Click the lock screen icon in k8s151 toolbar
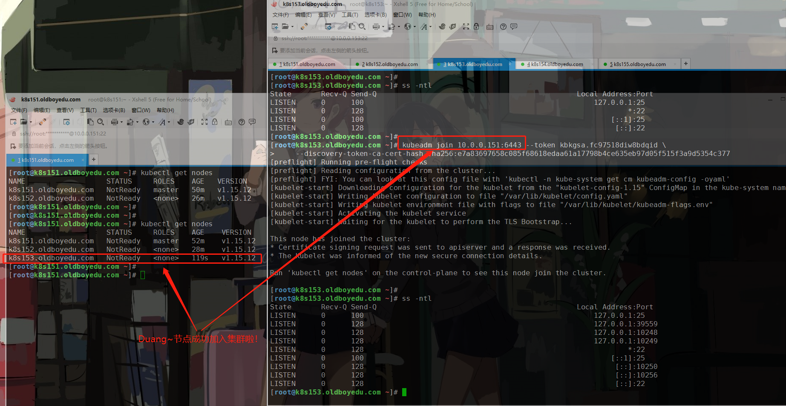Viewport: 786px width, 406px height. click(215, 122)
